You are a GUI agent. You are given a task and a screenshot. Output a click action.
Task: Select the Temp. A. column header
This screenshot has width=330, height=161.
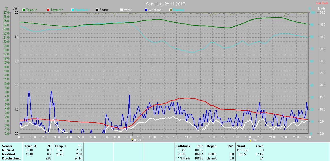click(31, 146)
